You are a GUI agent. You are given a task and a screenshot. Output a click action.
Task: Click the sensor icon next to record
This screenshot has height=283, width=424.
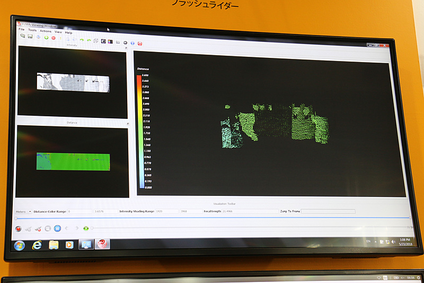click(28, 229)
